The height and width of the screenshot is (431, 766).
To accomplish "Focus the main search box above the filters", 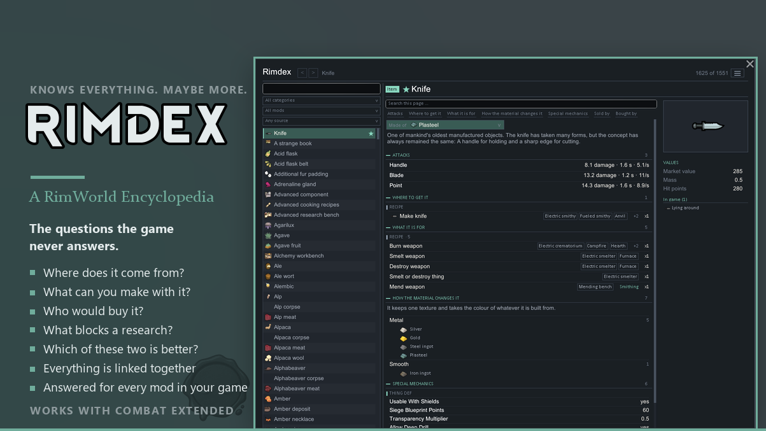I will pyautogui.click(x=322, y=89).
